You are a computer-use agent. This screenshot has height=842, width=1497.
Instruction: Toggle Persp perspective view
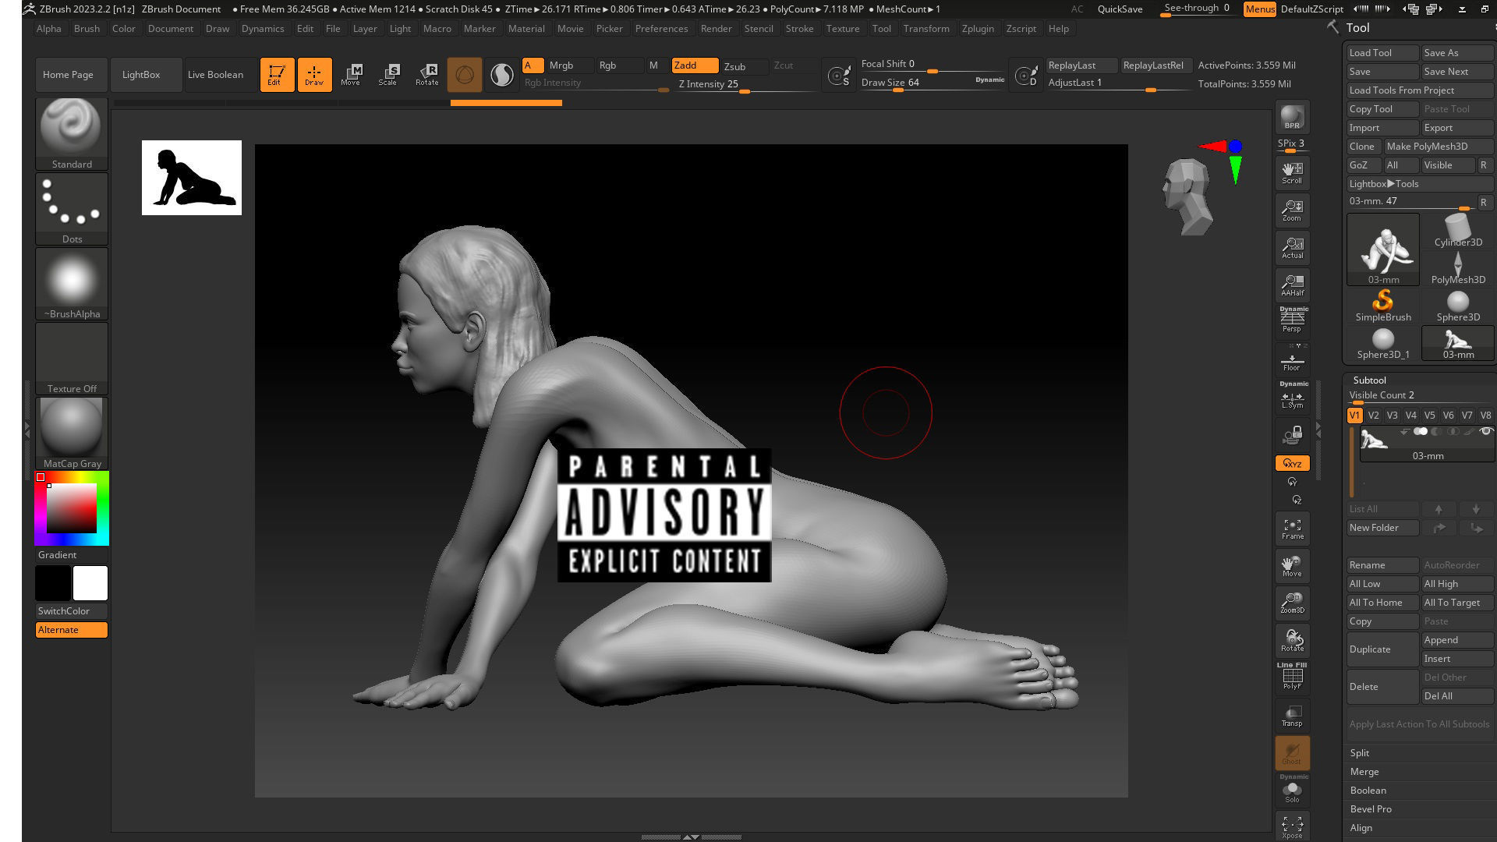[x=1292, y=320]
